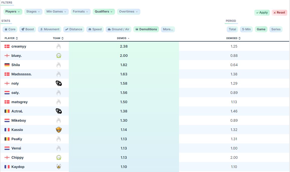
Task: Open the More... stats menu
Action: pos(168,29)
